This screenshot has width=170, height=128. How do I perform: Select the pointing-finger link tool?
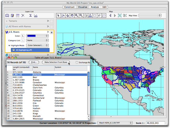click(x=67, y=16)
